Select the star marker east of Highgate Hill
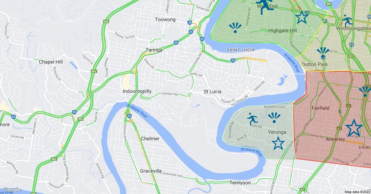Screen dimensions: 371x194 302,17
